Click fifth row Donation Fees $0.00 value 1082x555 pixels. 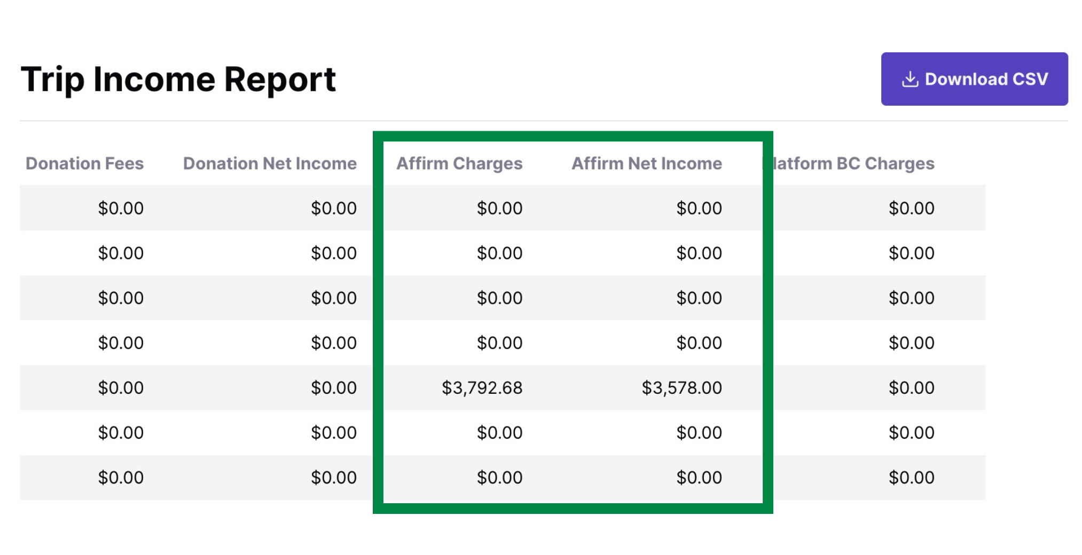[121, 388]
